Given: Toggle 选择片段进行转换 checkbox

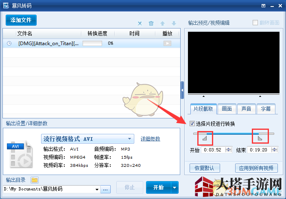Looking at the screenshot, I should tap(192, 124).
